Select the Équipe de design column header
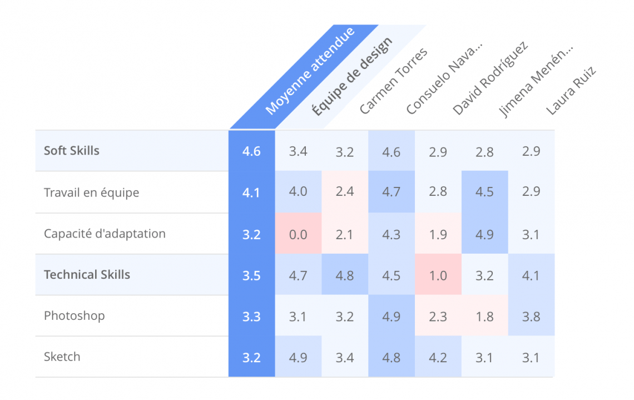The width and height of the screenshot is (634, 400). pos(352,76)
